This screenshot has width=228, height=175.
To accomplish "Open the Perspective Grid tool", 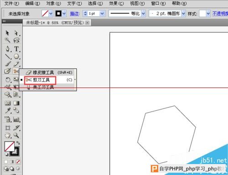I will tap(16, 95).
